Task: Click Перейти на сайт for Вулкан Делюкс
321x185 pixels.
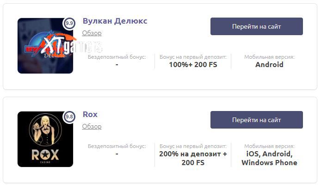Action: (257, 26)
